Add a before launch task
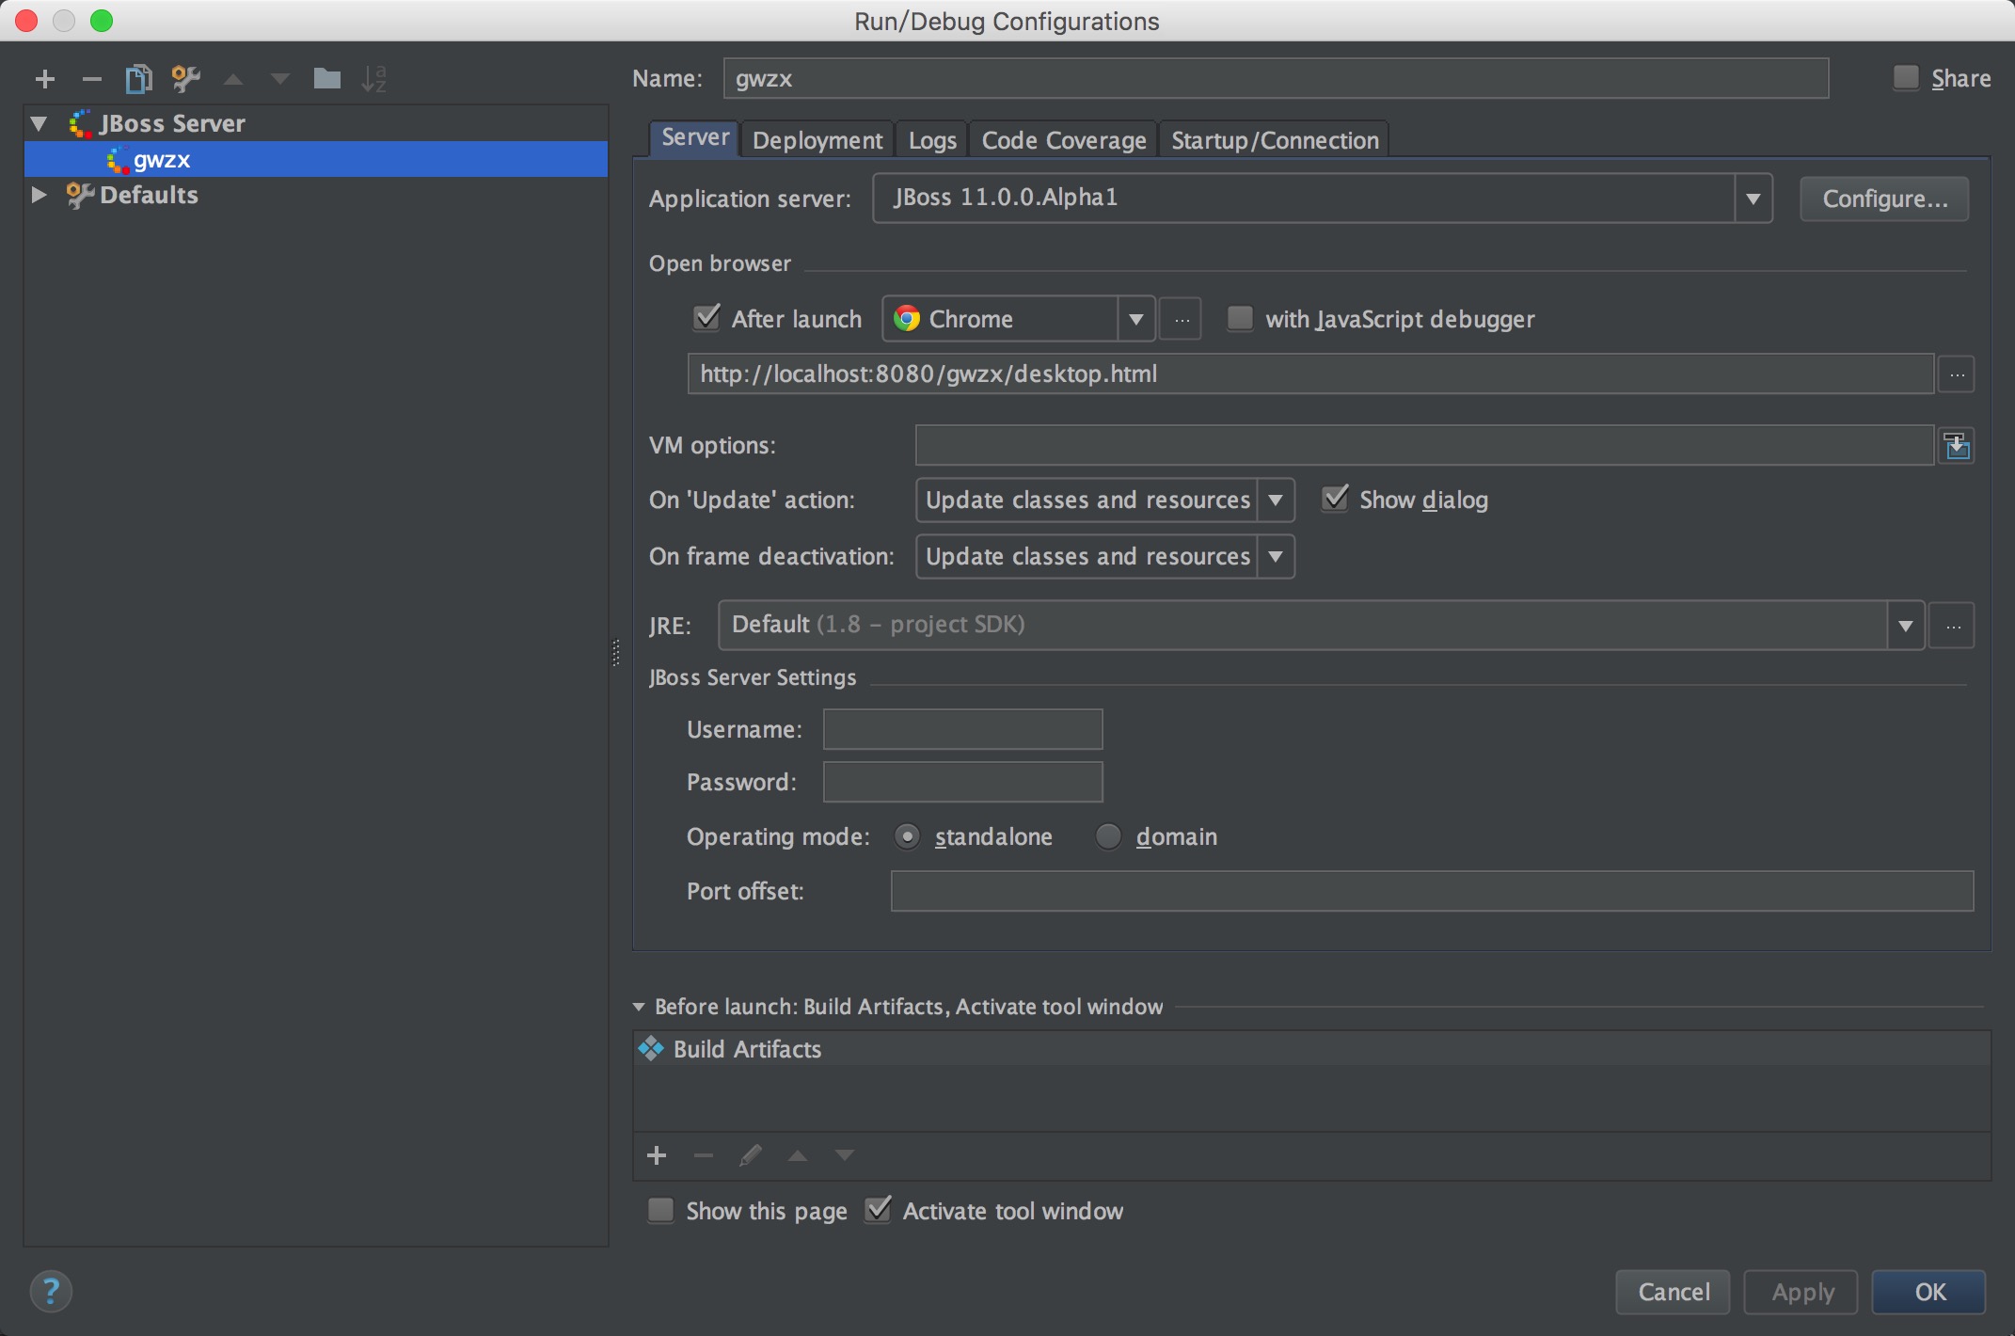Image resolution: width=2015 pixels, height=1336 pixels. [x=657, y=1156]
